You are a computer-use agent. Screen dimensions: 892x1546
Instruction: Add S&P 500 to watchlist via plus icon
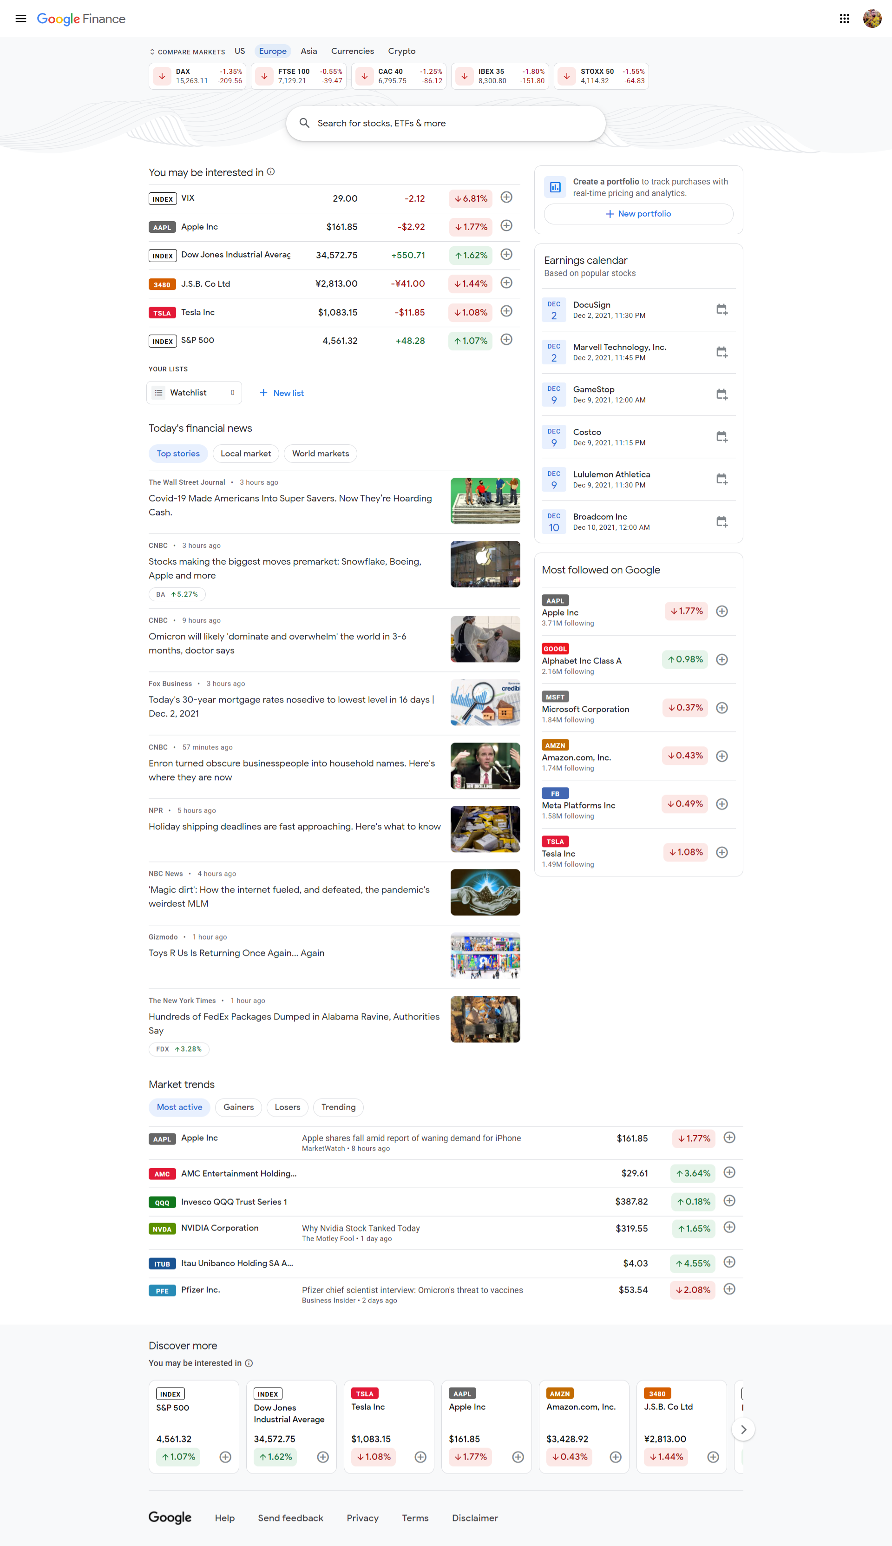click(507, 340)
